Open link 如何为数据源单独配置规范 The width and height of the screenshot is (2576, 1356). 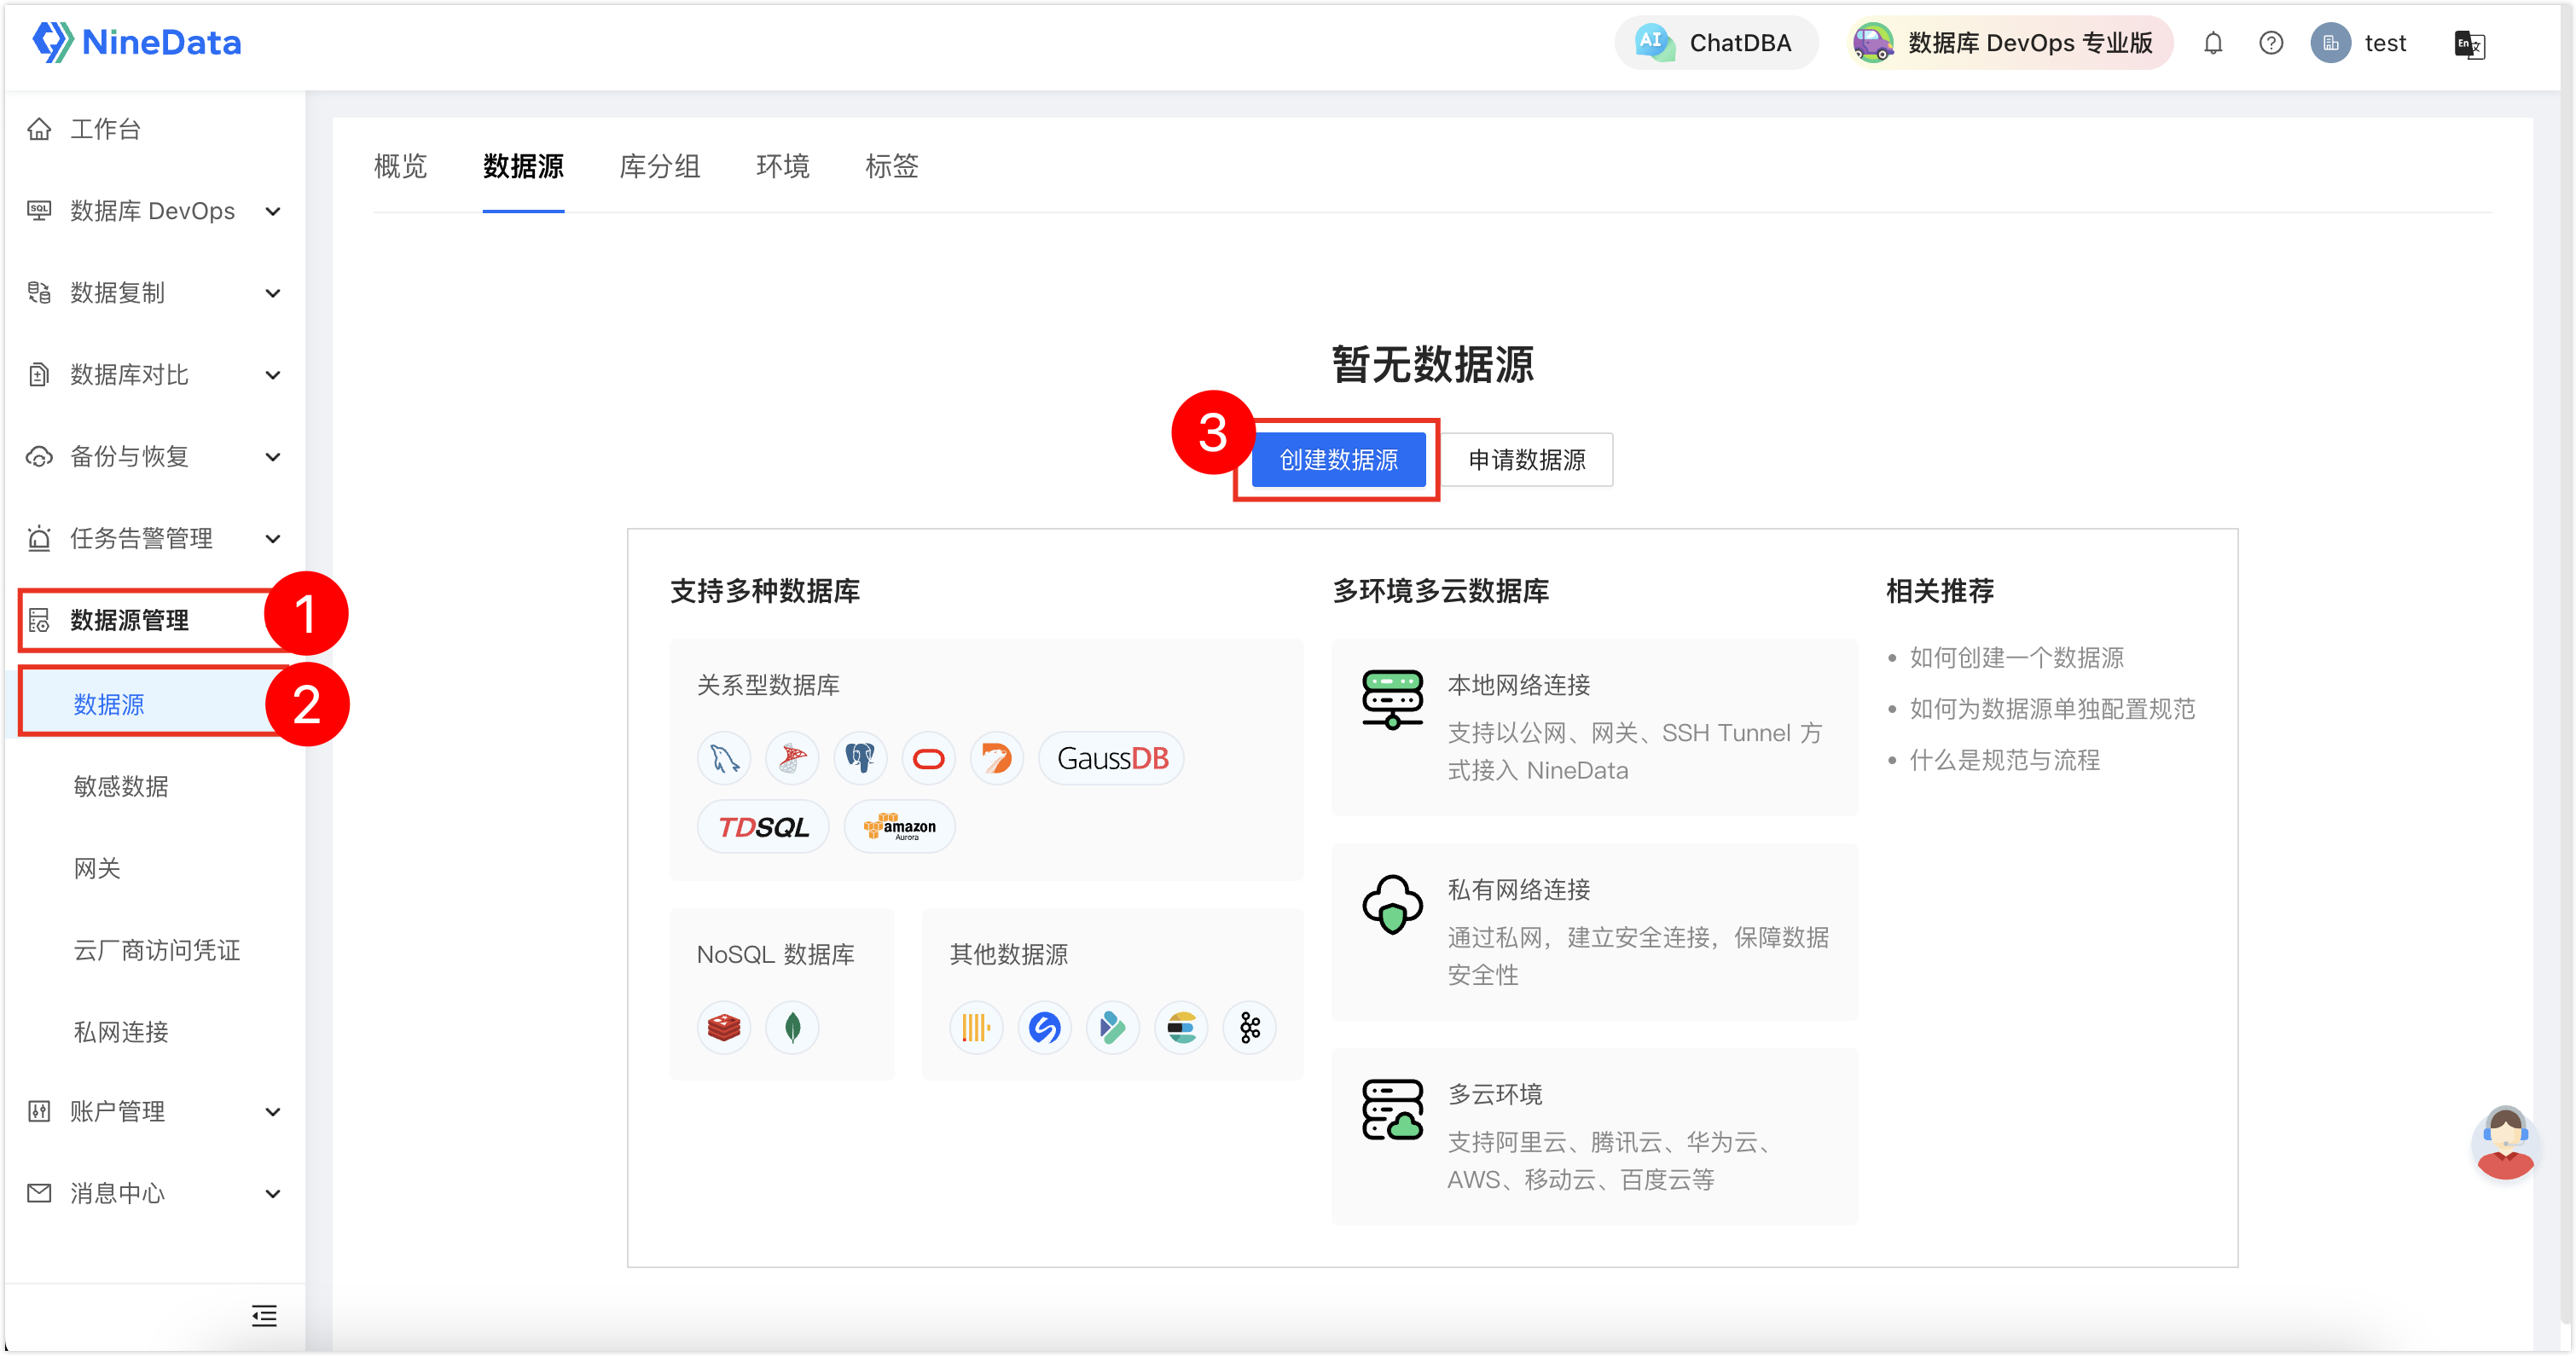click(x=2053, y=709)
